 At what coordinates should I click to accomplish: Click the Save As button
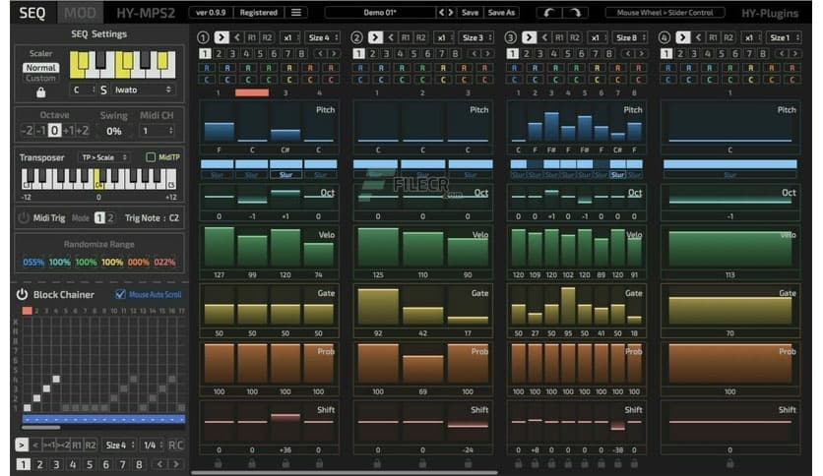point(501,12)
